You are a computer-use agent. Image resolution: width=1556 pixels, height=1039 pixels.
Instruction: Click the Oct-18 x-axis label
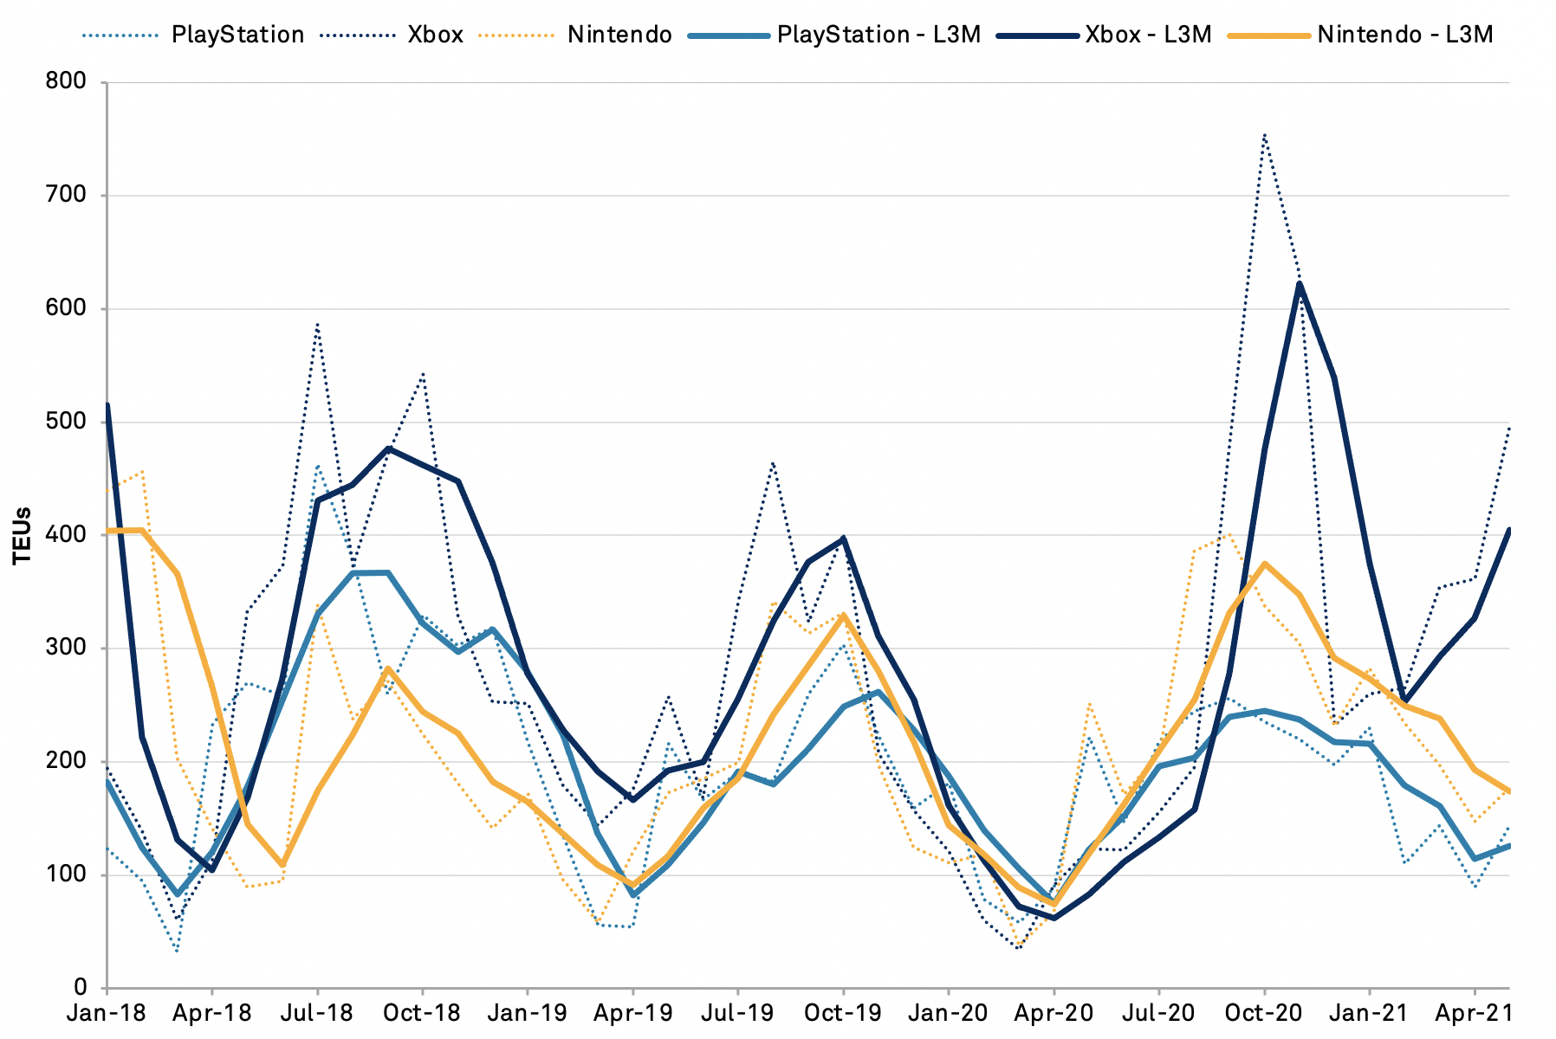422,1013
